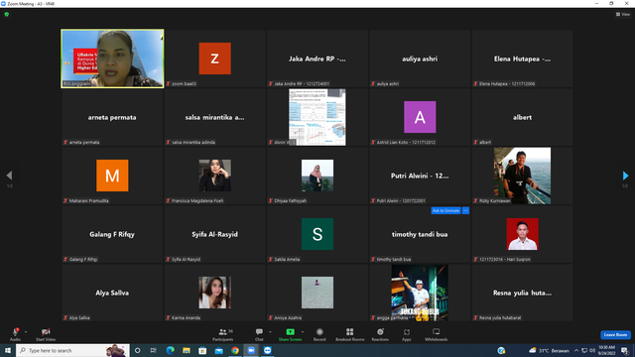Click Ask to Unmute on timothy tandi bua
This screenshot has height=357, width=635.
pyautogui.click(x=445, y=210)
